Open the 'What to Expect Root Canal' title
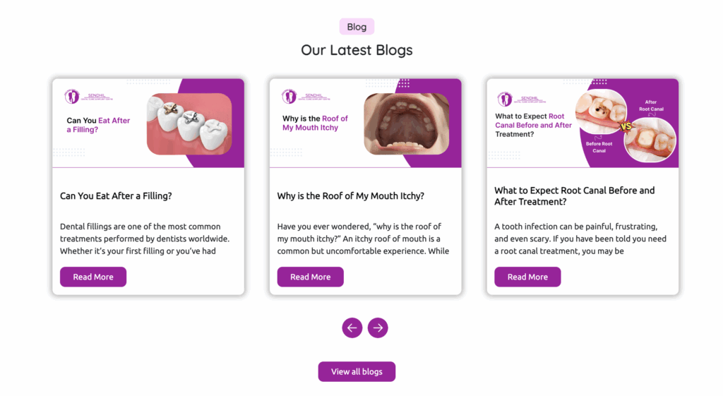The width and height of the screenshot is (723, 396). 574,196
